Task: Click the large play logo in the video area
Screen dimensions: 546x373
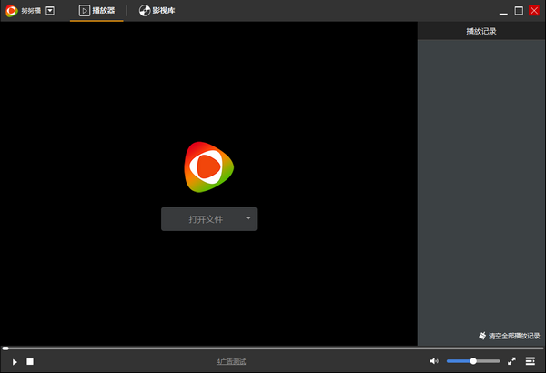Action: 208,167
